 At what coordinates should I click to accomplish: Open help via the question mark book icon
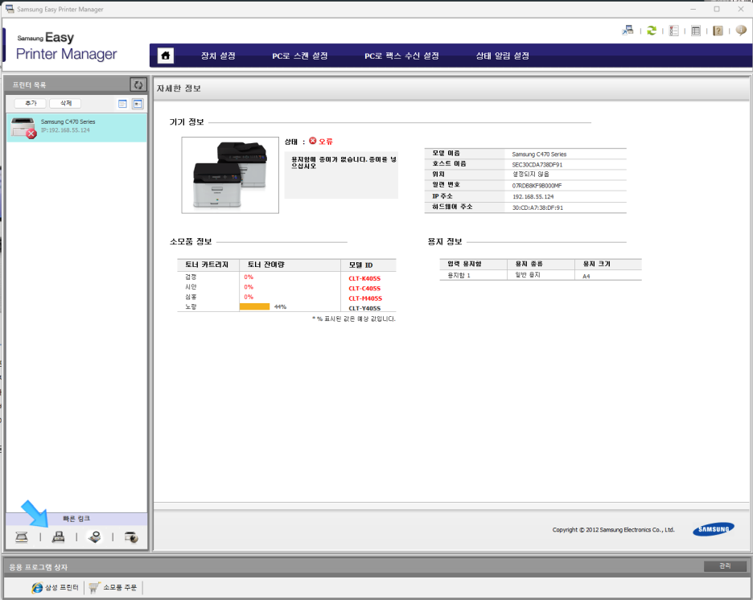click(x=718, y=31)
